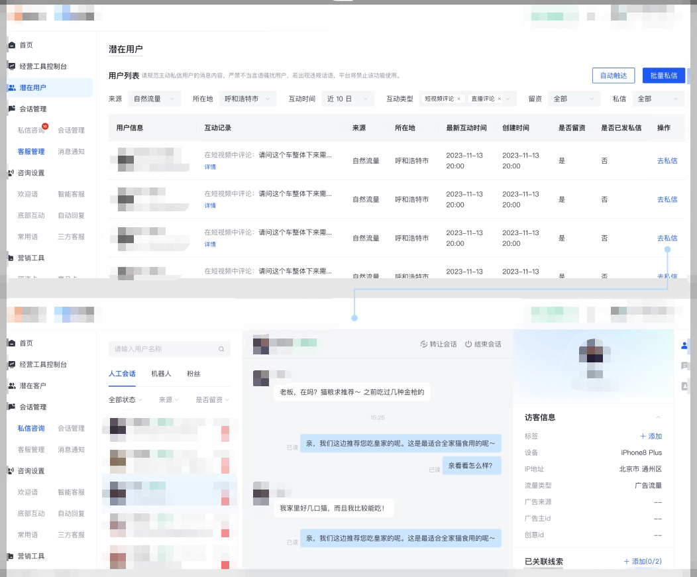This screenshot has width=697, height=577.
Task: Open the 粉丝 tab
Action: (x=193, y=373)
